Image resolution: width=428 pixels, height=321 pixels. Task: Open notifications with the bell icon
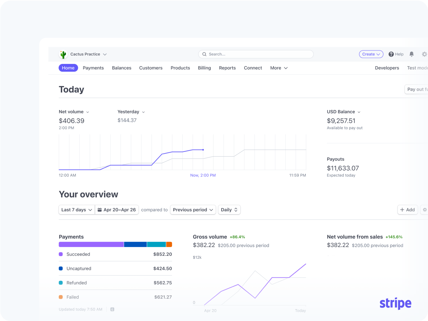coord(412,54)
